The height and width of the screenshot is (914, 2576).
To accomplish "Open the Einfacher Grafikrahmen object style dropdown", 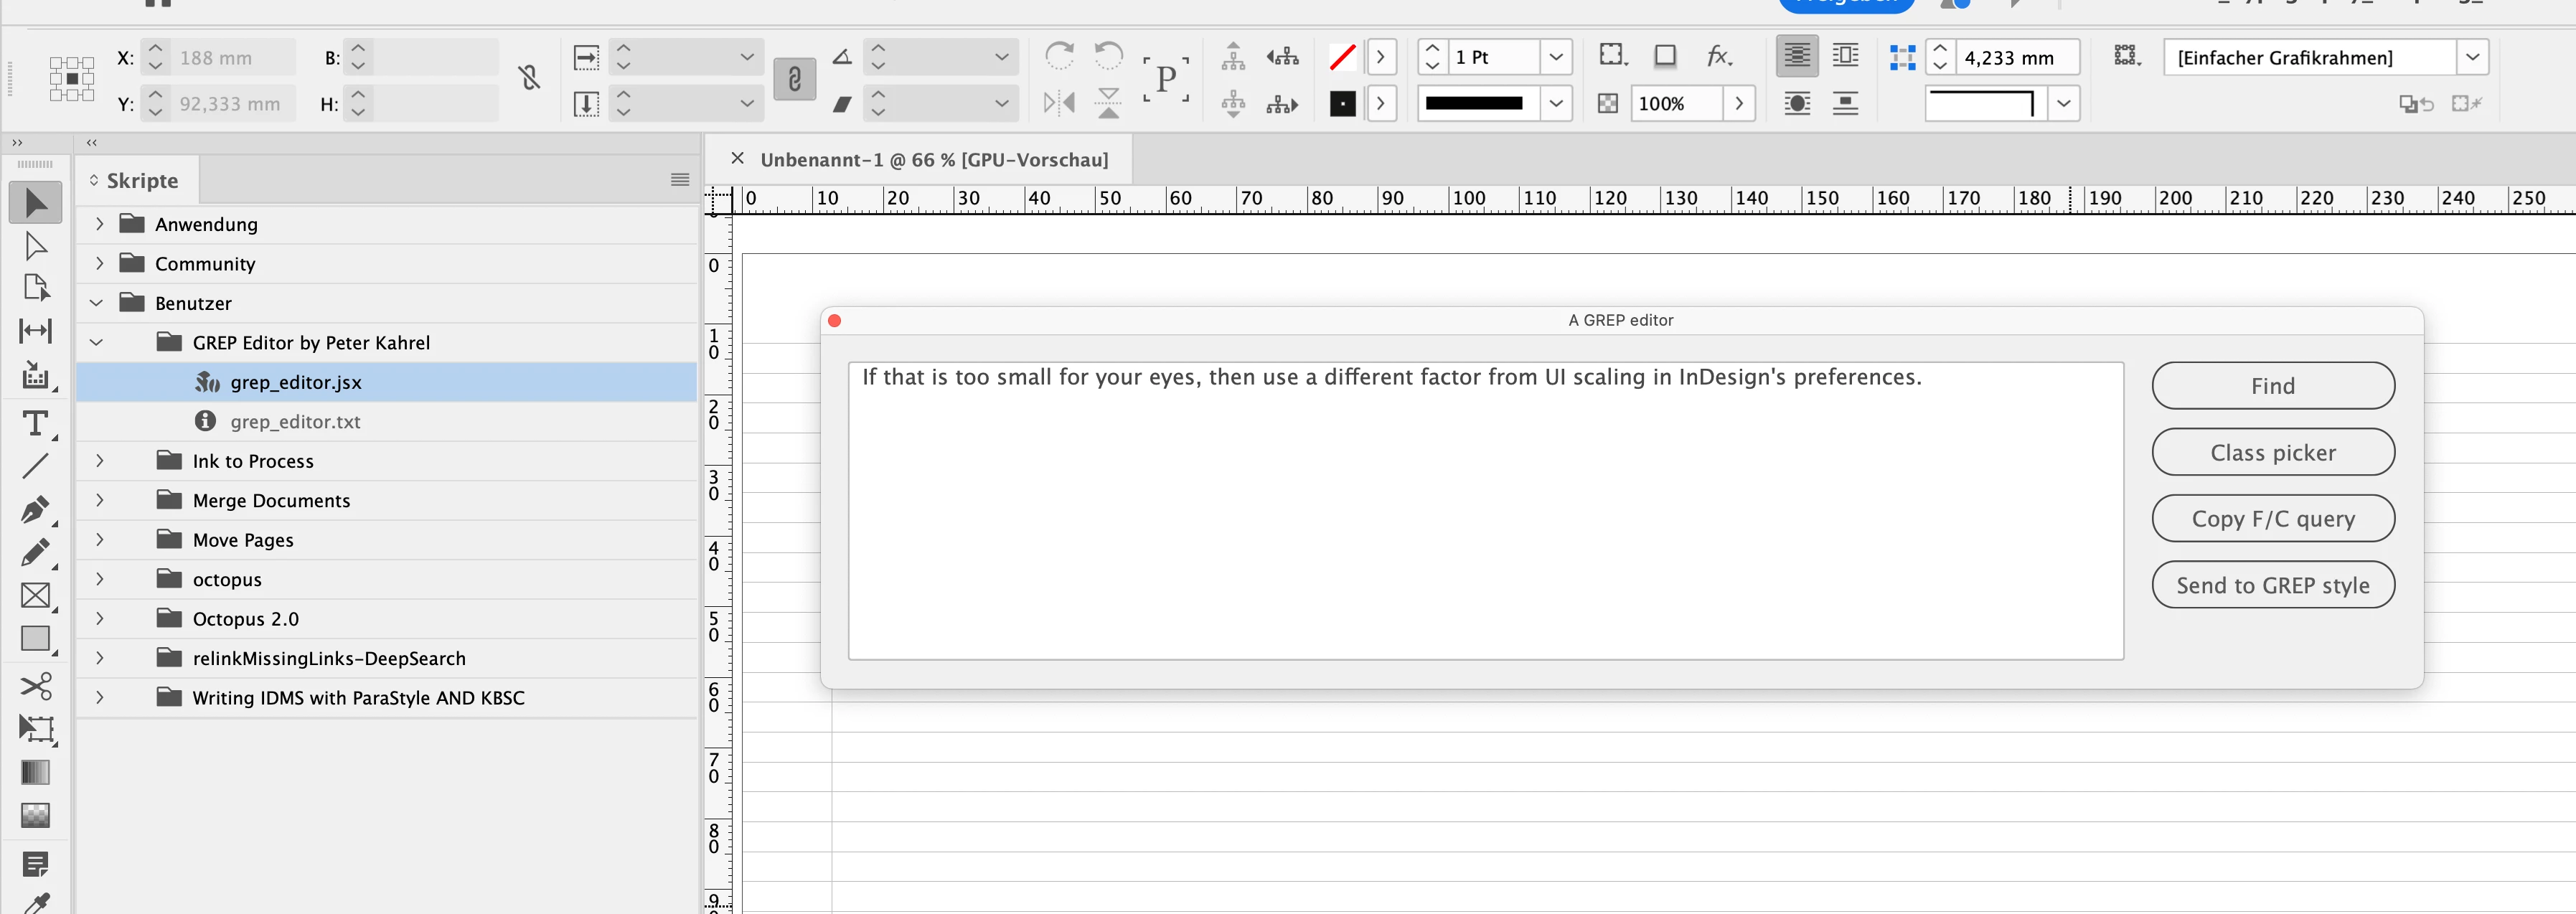I will [2472, 57].
